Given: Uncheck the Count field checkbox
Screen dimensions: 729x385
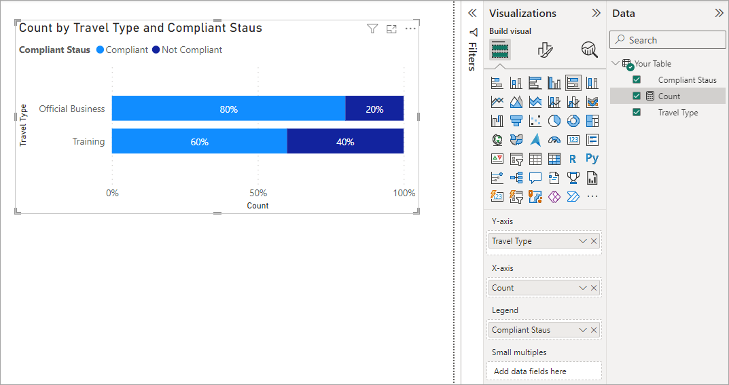Looking at the screenshot, I should click(637, 96).
